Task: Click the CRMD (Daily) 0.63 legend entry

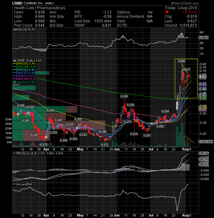Action: tap(27, 61)
